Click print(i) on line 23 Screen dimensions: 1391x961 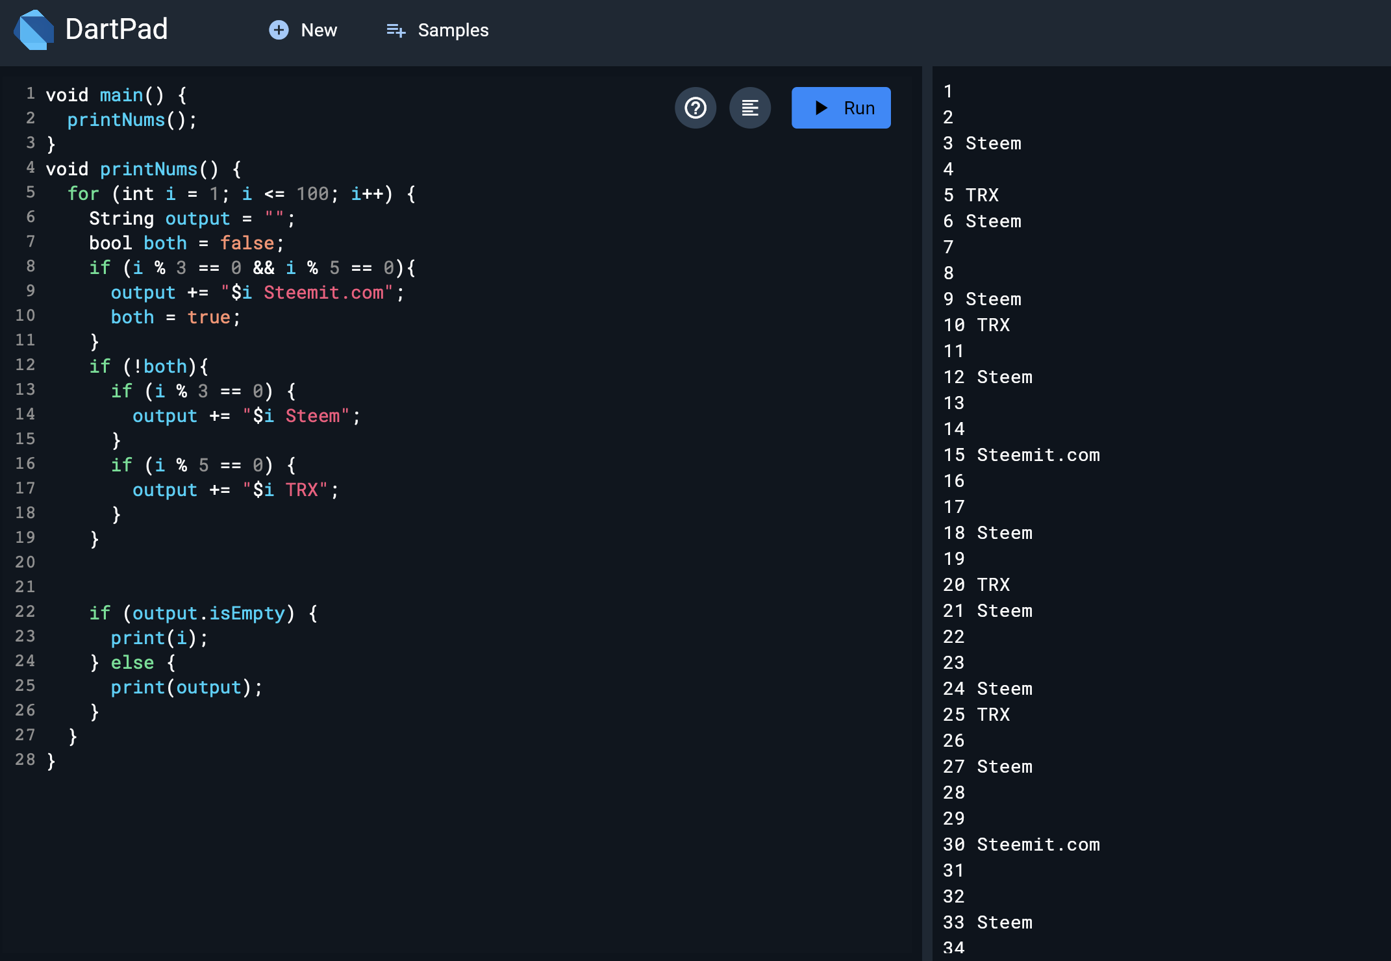[x=154, y=638]
